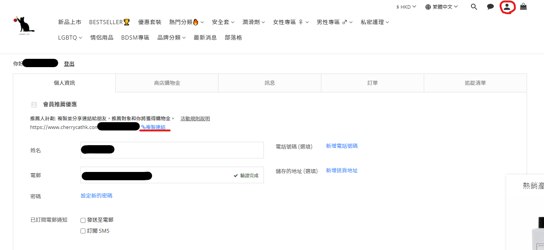Click the globe language icon
The width and height of the screenshot is (544, 250).
click(x=428, y=7)
